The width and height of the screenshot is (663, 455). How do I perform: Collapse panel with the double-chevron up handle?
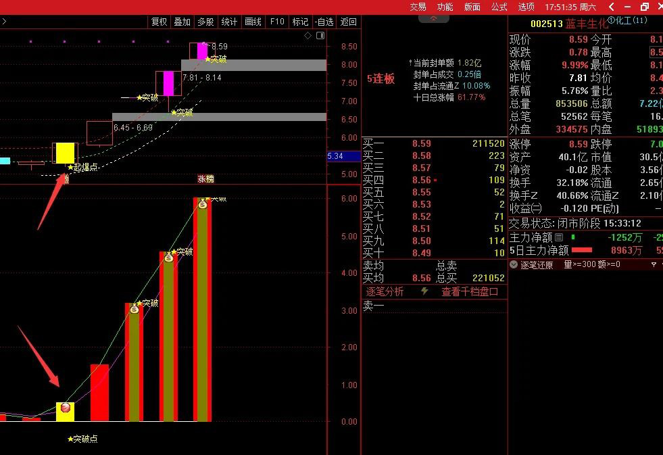(x=434, y=19)
